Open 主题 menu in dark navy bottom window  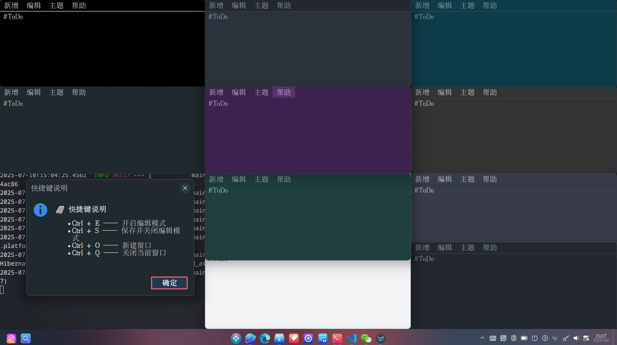[x=467, y=248]
